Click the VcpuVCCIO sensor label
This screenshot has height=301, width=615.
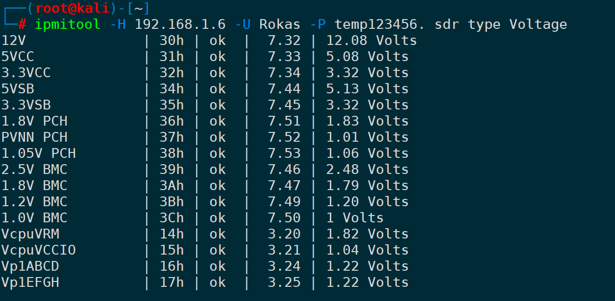[38, 250]
